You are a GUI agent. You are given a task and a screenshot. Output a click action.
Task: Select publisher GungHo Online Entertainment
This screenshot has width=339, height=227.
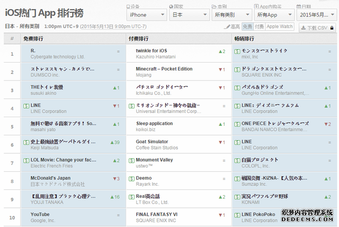(x=275, y=93)
